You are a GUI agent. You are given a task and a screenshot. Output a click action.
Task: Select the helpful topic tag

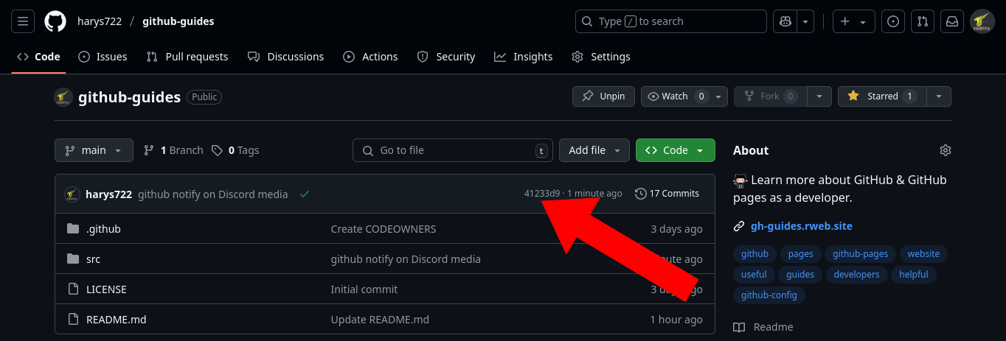click(x=914, y=275)
